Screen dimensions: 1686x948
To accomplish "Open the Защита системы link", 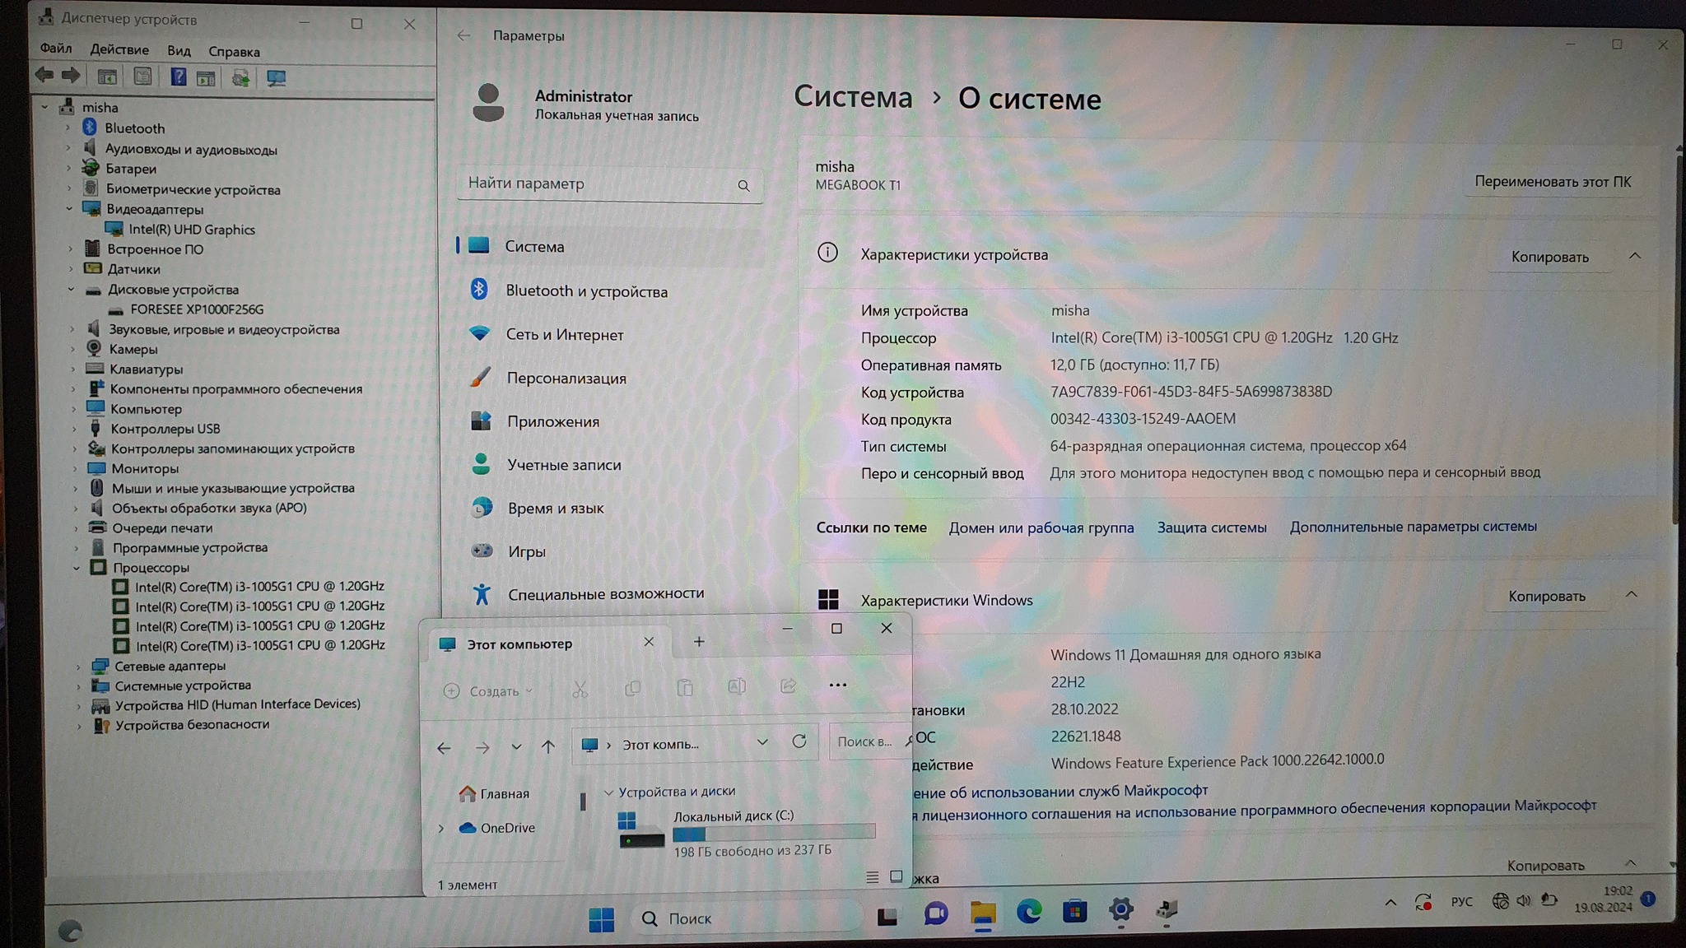I will (x=1211, y=527).
